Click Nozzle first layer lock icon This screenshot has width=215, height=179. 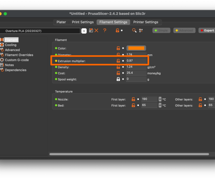click(133, 99)
